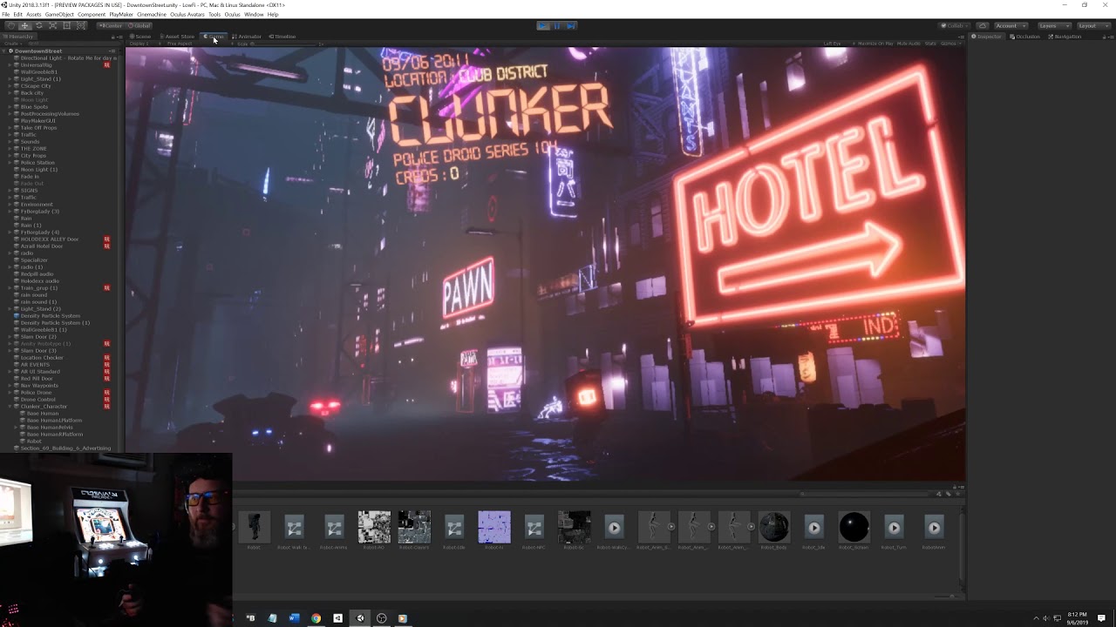Expand the PostProcessingVolumes hierarchy item
This screenshot has width=1116, height=627.
coord(10,114)
